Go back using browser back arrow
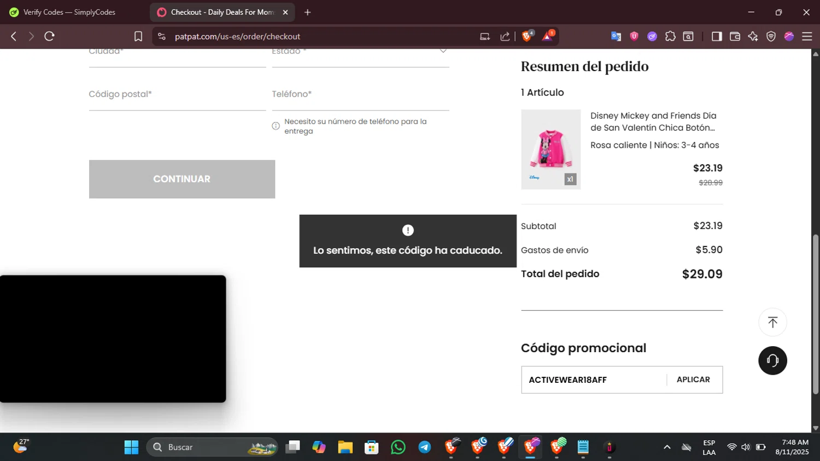This screenshot has width=820, height=461. coord(14,36)
